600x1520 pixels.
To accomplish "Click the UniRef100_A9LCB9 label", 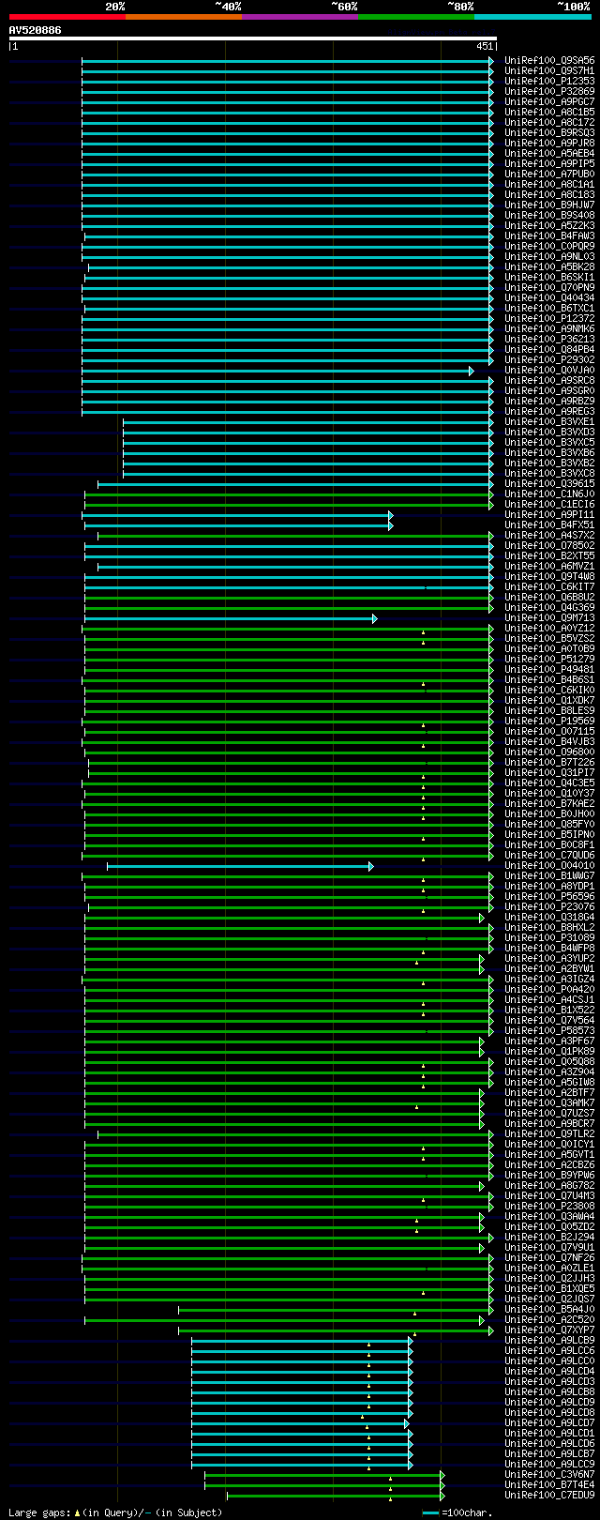I will (549, 1340).
